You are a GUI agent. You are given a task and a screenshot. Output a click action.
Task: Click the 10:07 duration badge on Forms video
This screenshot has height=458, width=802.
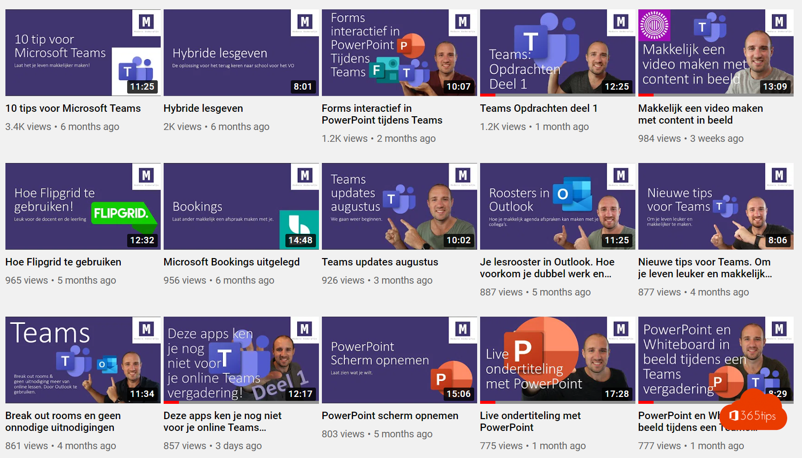pos(458,87)
